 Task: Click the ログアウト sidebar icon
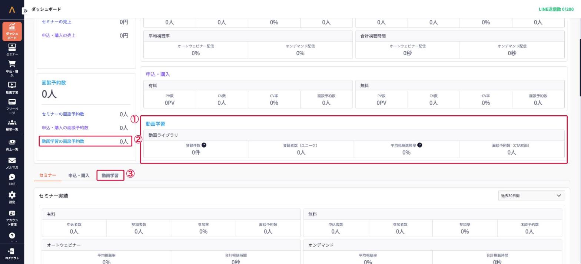12,254
